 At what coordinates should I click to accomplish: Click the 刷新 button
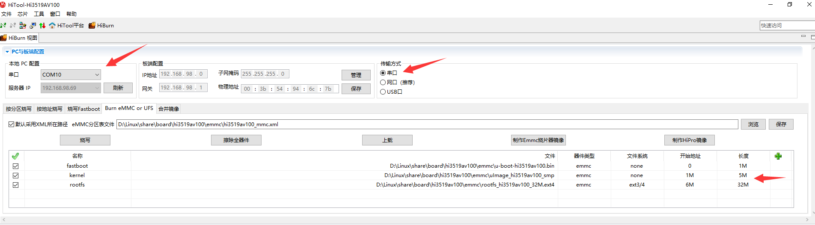(x=118, y=88)
